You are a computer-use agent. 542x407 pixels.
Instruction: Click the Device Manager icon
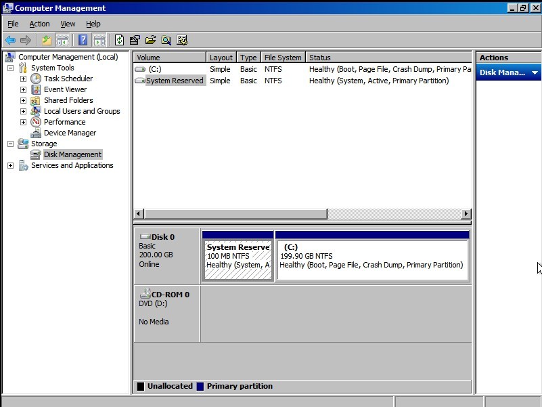click(36, 133)
